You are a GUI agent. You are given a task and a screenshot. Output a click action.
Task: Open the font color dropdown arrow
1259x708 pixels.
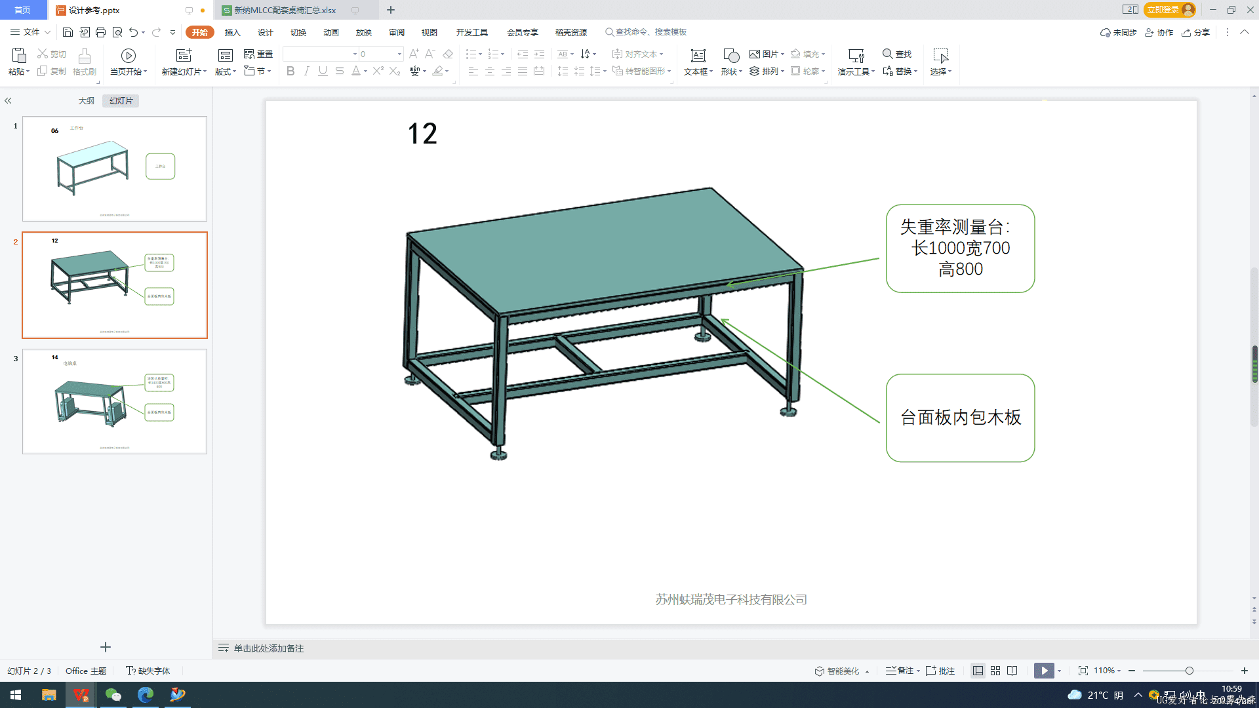coord(366,71)
